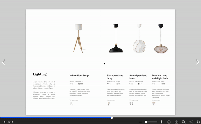Print the catalog with printer icon

tap(169, 122)
